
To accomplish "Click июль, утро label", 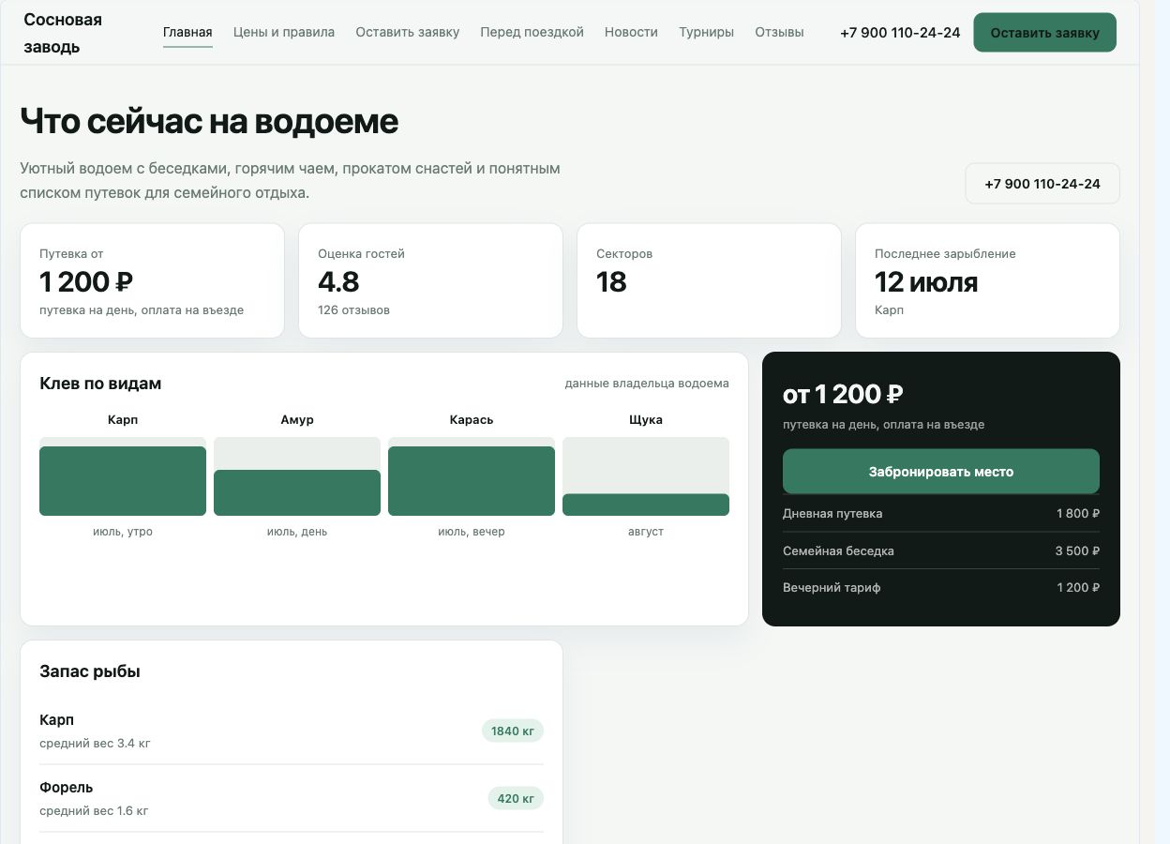I will [123, 532].
